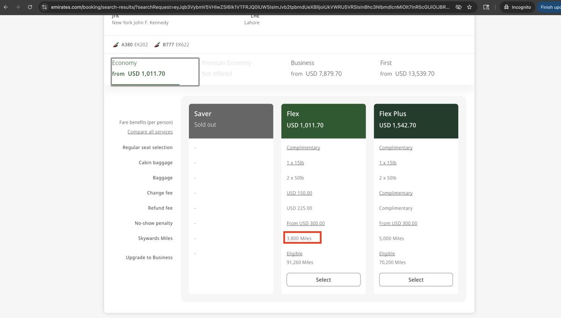This screenshot has height=318, width=561.
Task: Click the Flex fare card header
Action: pyautogui.click(x=324, y=121)
